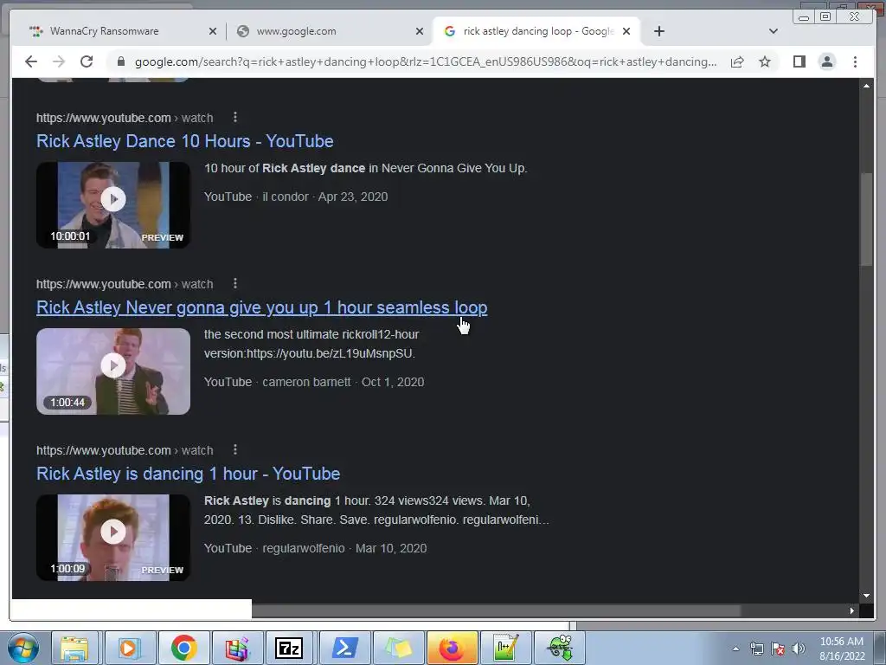Open Rick Astley is dancing 1 hour link

click(x=188, y=474)
